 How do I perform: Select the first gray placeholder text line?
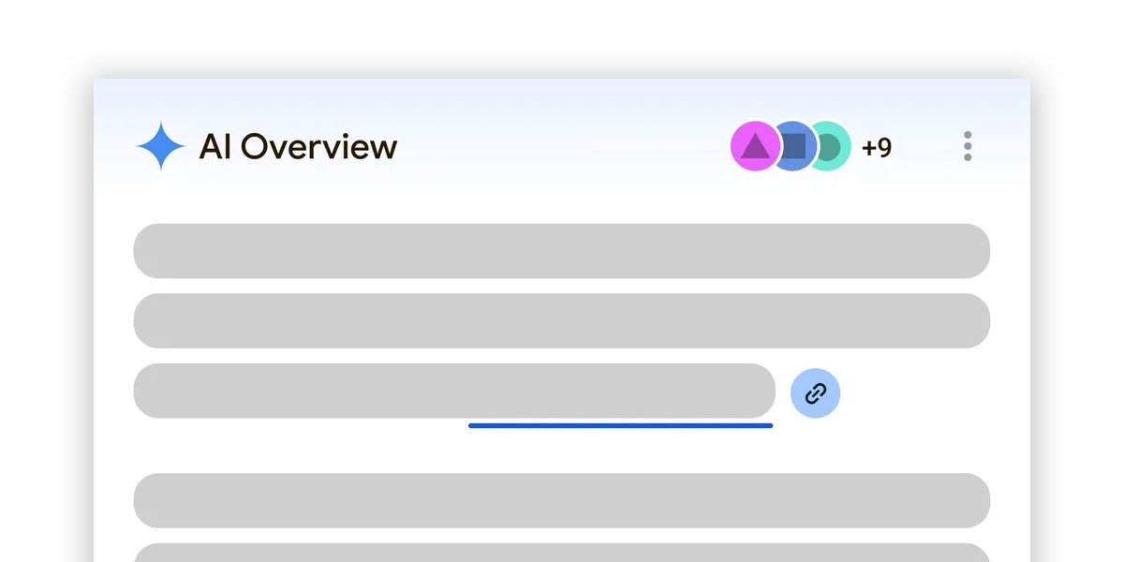click(x=562, y=251)
